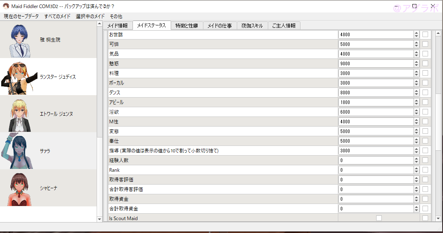The image size is (443, 233).
Task: Click the 淫欲 value field to edit it
Action: coord(375,112)
